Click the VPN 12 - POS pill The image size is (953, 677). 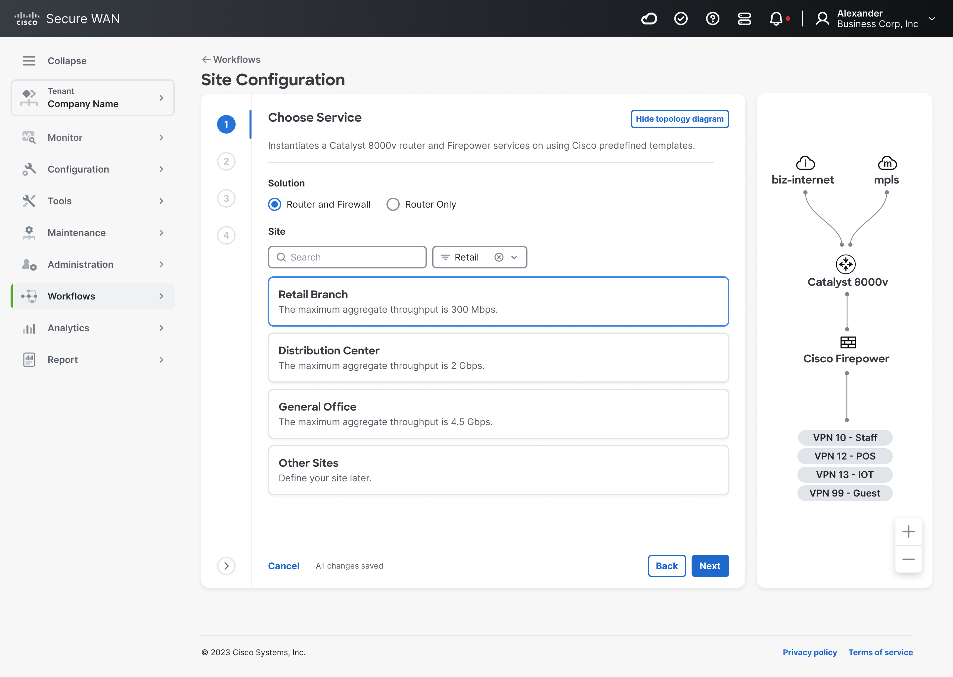(845, 456)
